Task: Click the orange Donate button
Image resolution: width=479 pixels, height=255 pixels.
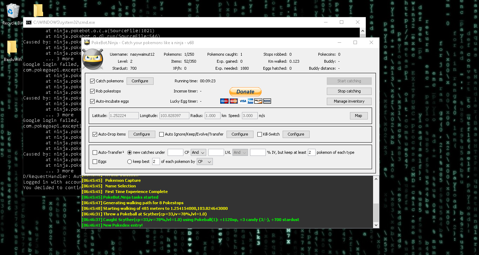Action: (x=245, y=91)
